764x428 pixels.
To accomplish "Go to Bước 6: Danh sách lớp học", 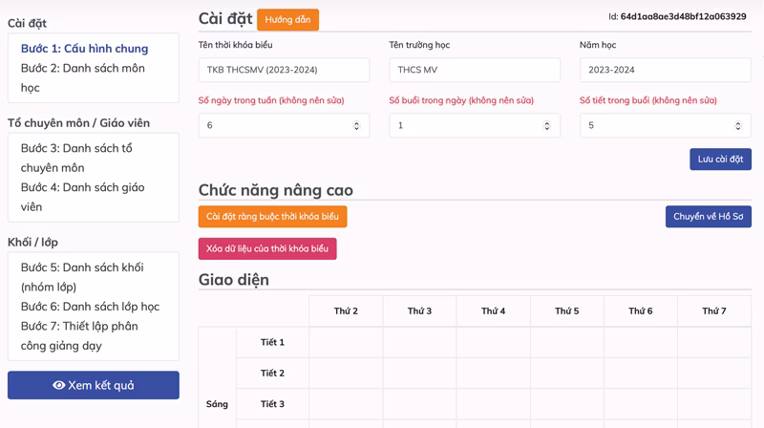I will (90, 306).
